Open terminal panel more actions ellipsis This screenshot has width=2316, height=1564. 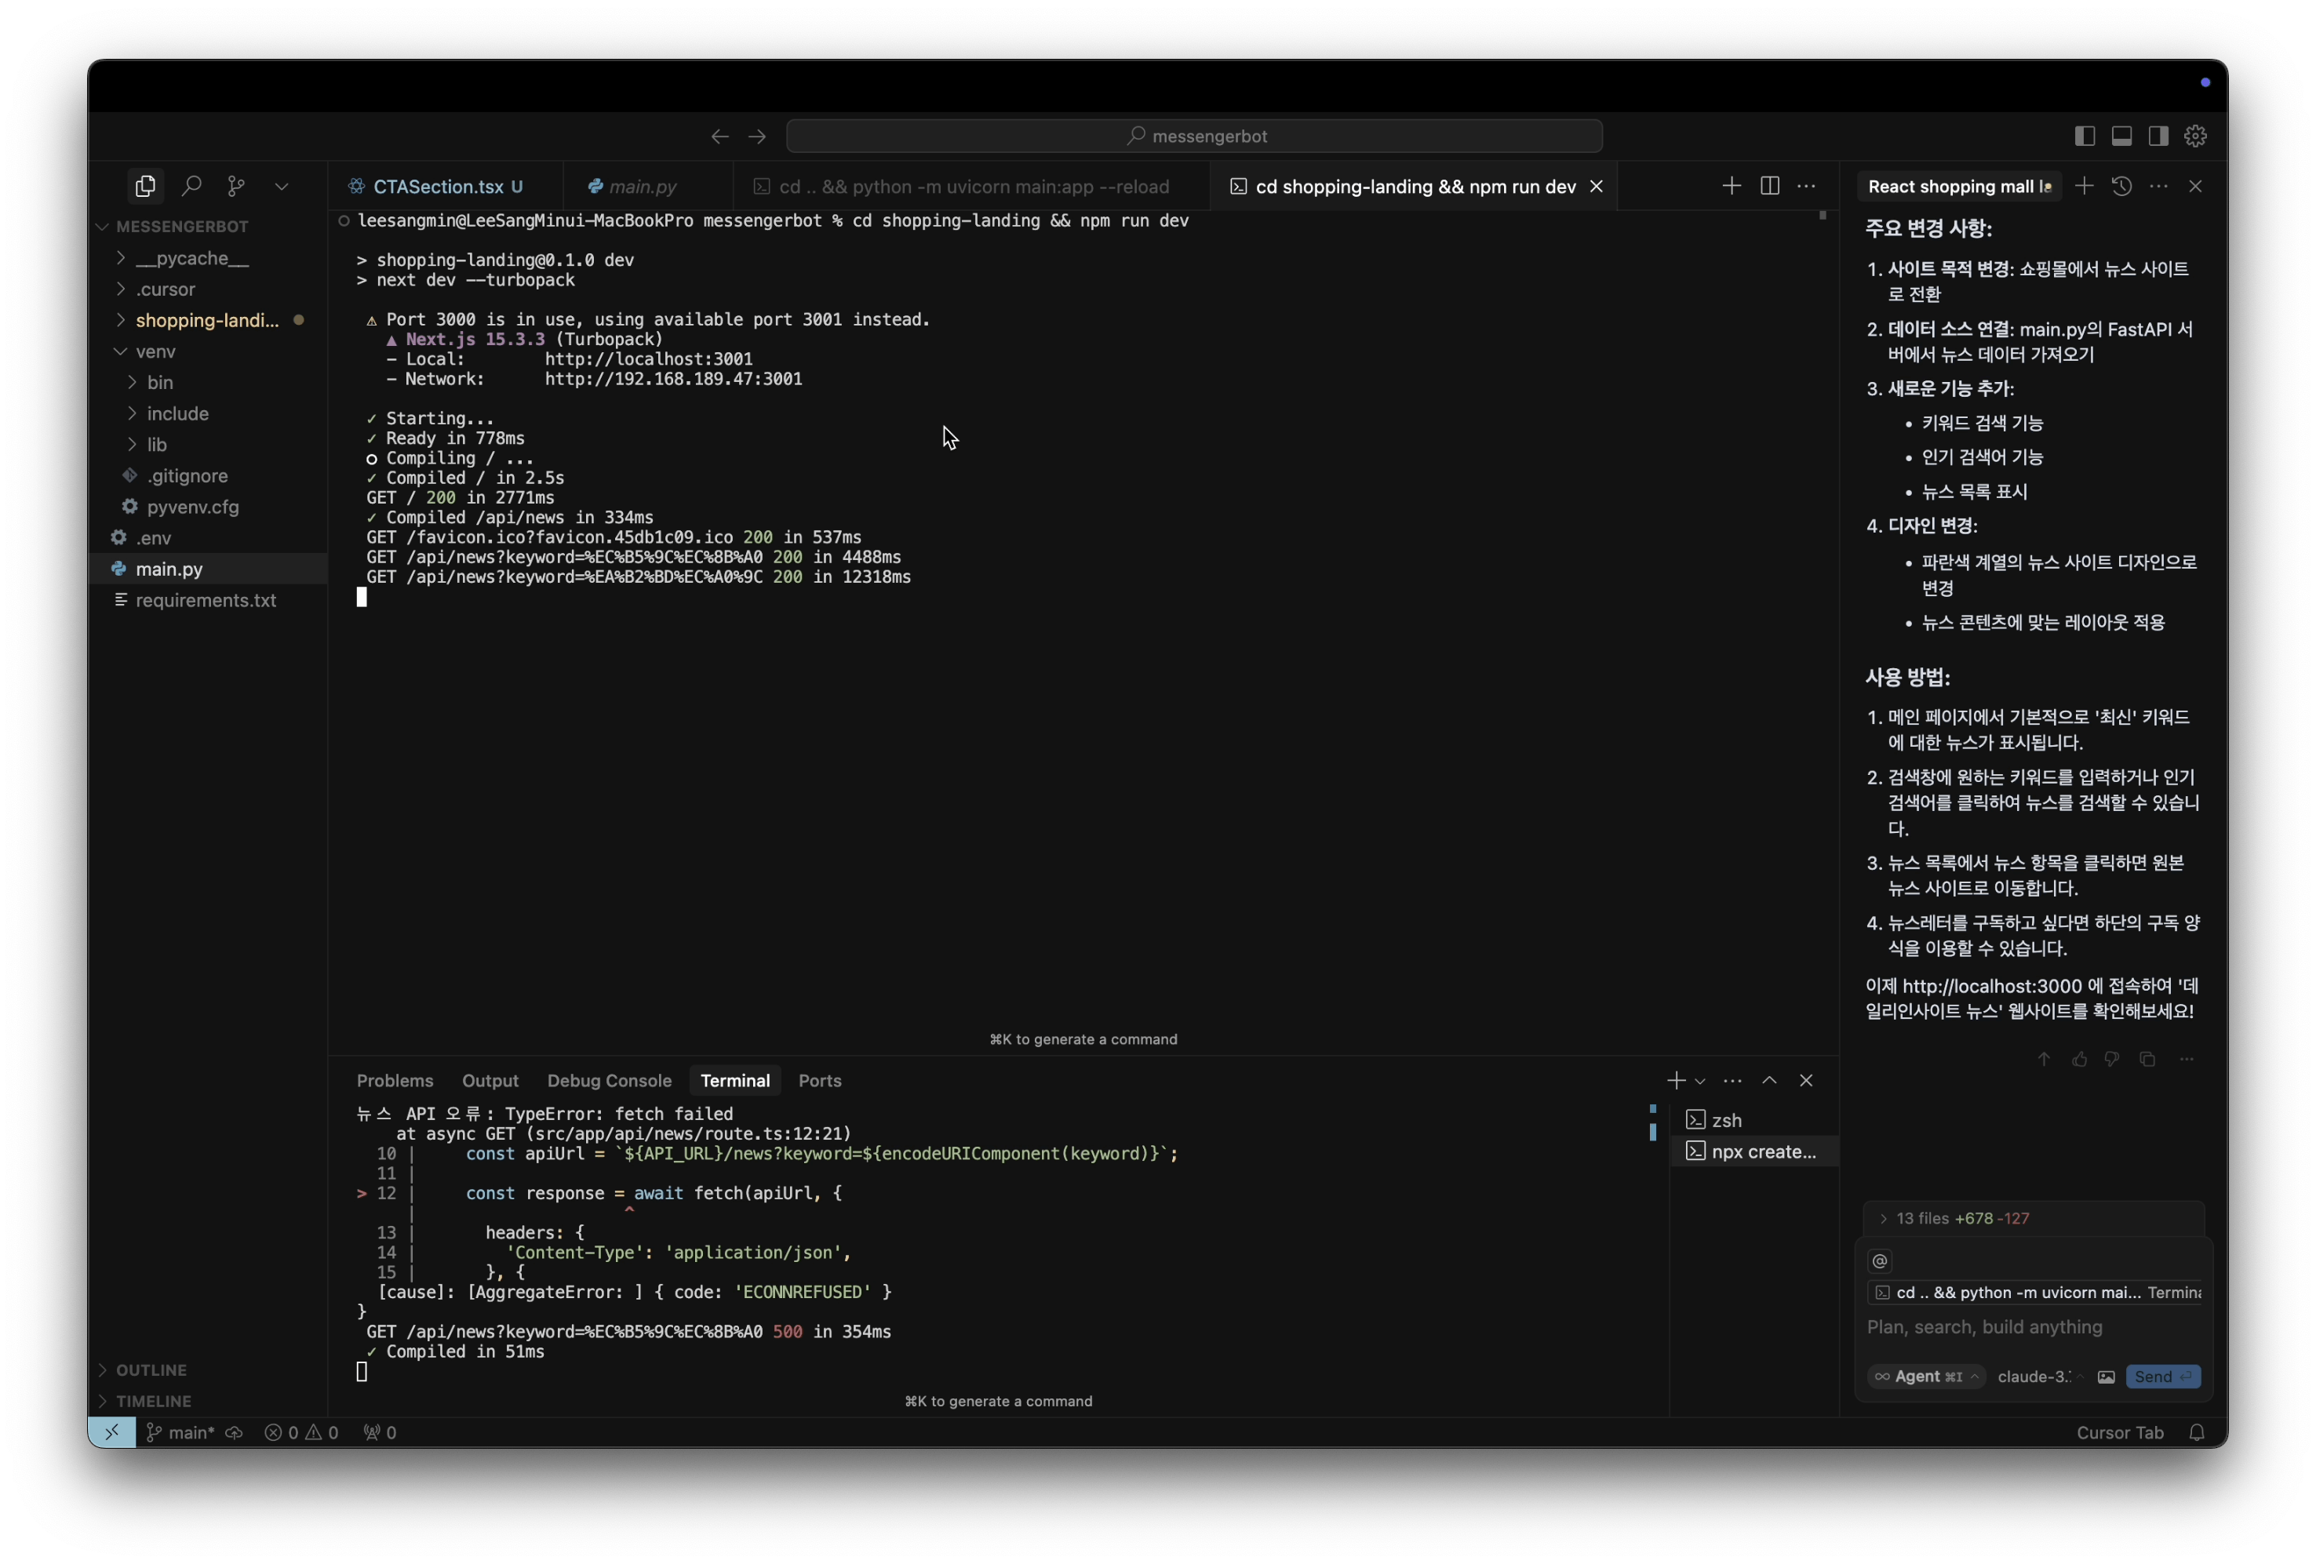coord(1733,1081)
